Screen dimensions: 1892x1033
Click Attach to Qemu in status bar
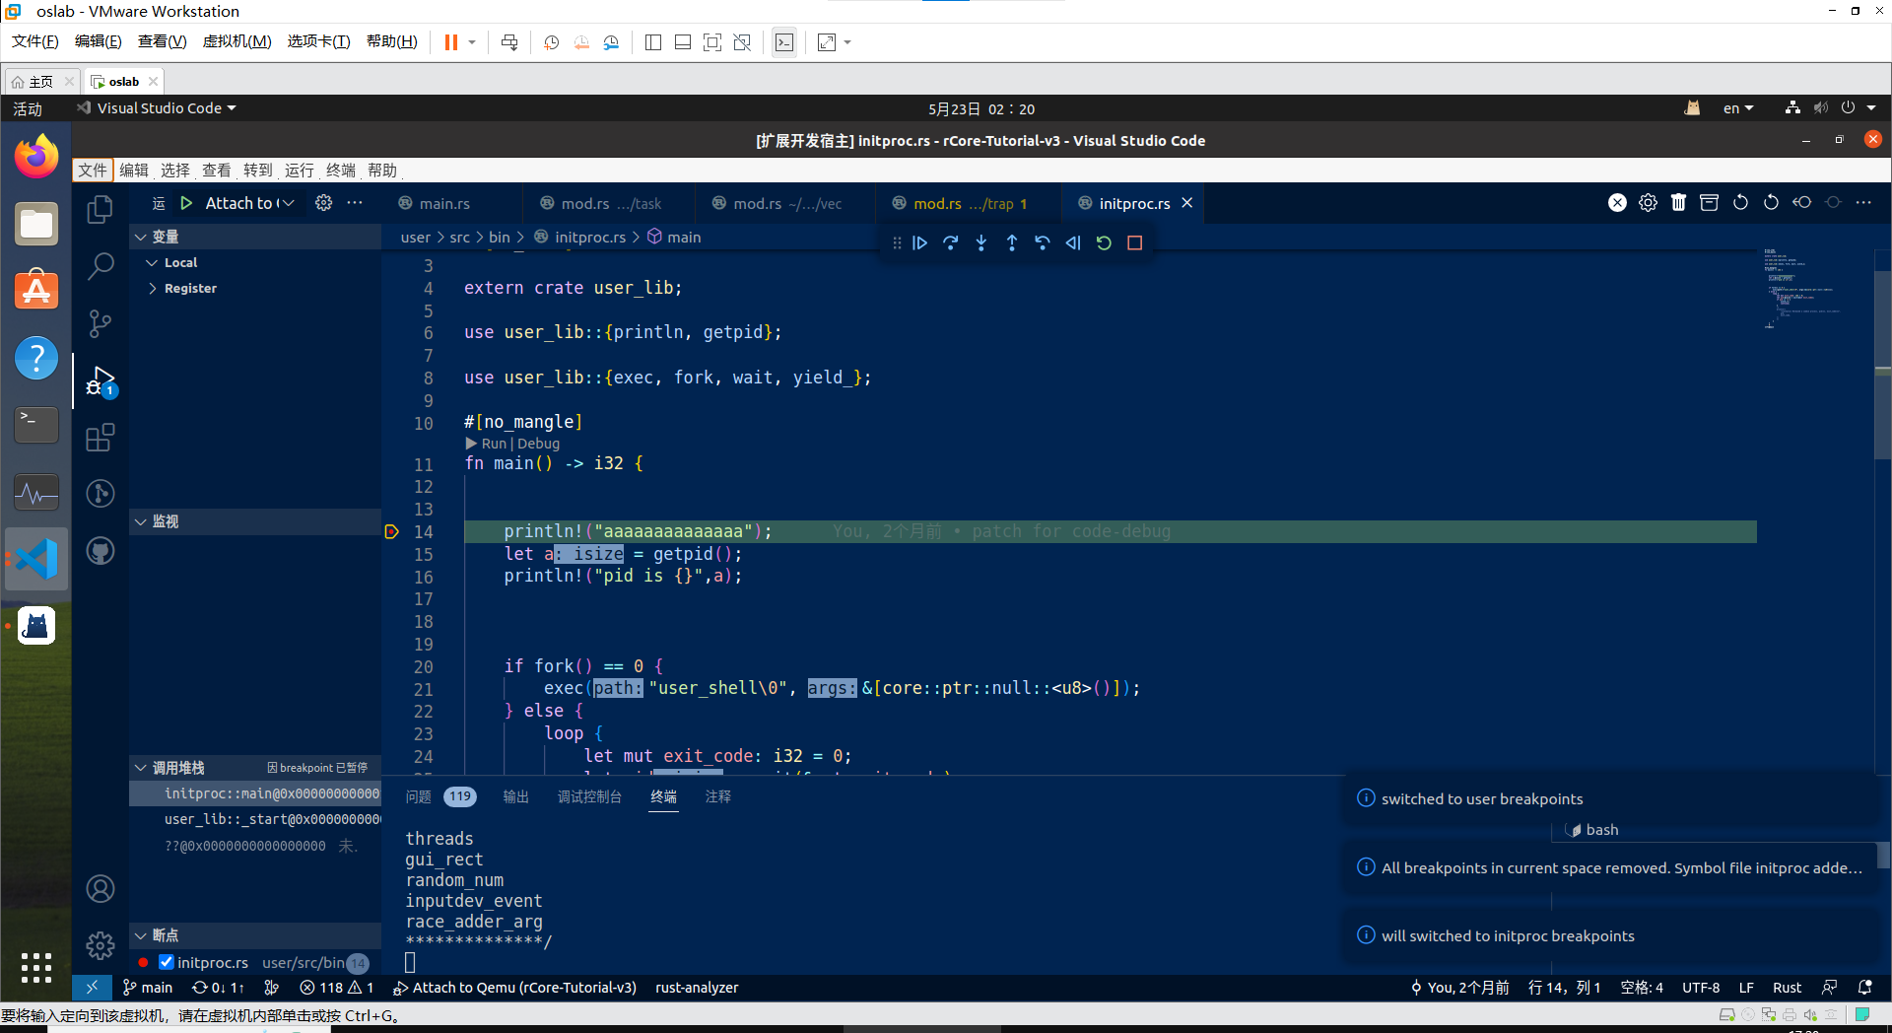coord(514,988)
